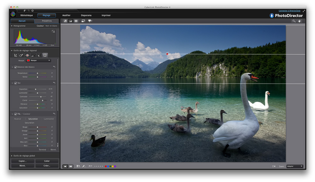Uncheck the TSL checkbox
The height and width of the screenshot is (182, 315).
pyautogui.click(x=15, y=114)
